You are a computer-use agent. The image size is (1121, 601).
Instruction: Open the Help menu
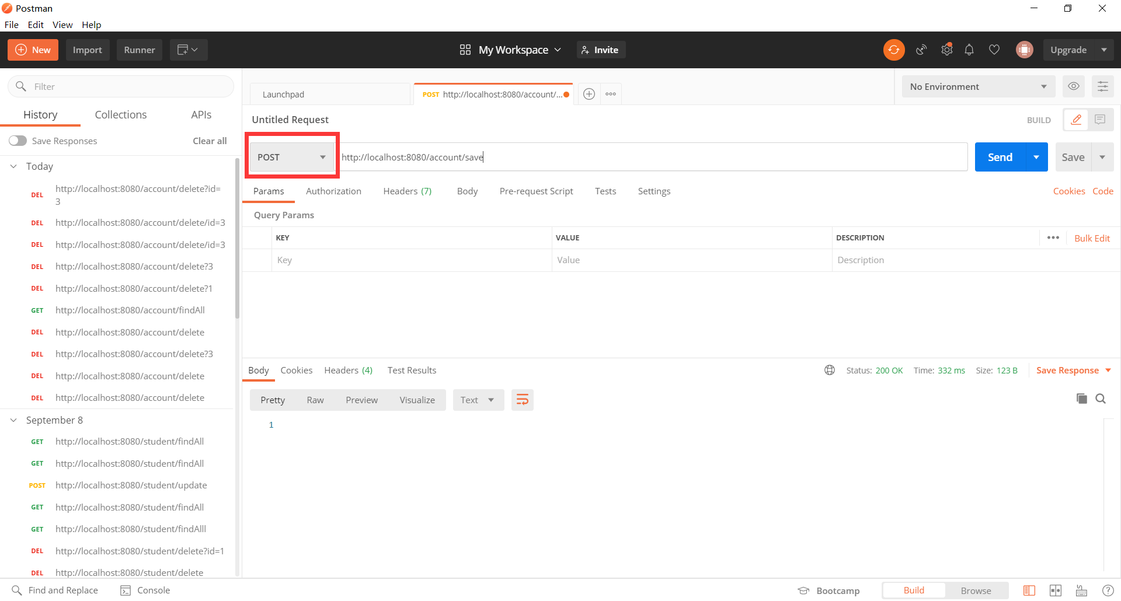(91, 25)
